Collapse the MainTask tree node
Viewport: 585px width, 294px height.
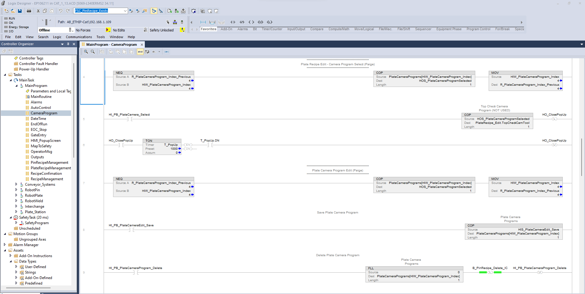(11, 80)
